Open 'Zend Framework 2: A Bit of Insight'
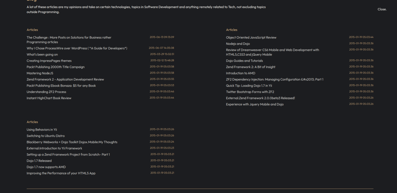The height and width of the screenshot is (193, 397). pyautogui.click(x=251, y=67)
